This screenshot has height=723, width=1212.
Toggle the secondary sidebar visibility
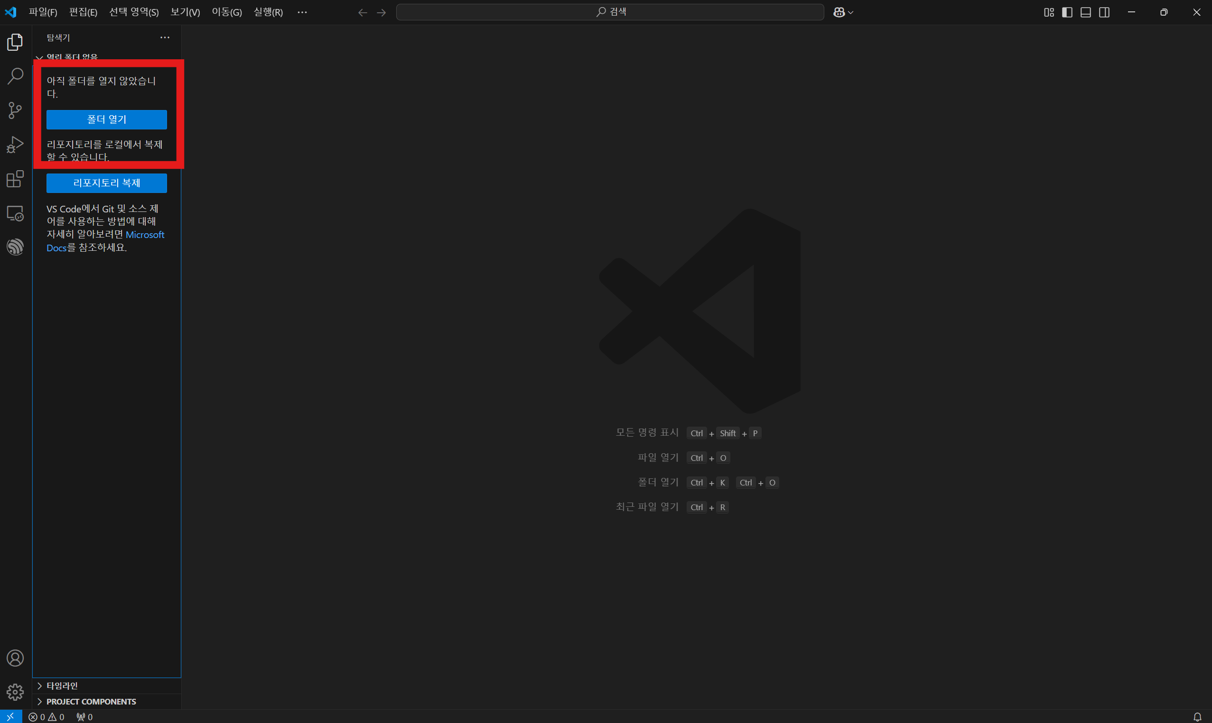(x=1104, y=12)
